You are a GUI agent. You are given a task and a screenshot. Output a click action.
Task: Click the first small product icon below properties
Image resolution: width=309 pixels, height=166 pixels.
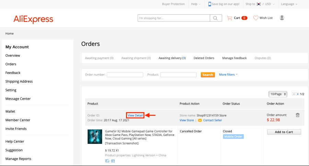click(107, 161)
